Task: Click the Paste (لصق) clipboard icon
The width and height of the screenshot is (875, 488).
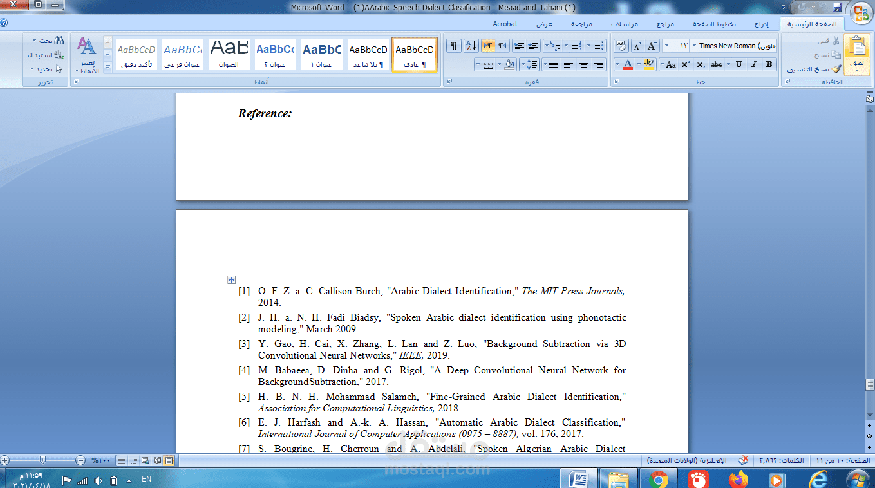Action: [x=857, y=50]
